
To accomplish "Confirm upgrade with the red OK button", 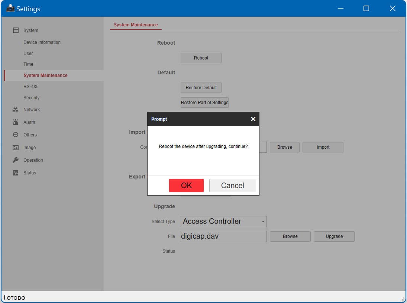I will click(x=186, y=186).
